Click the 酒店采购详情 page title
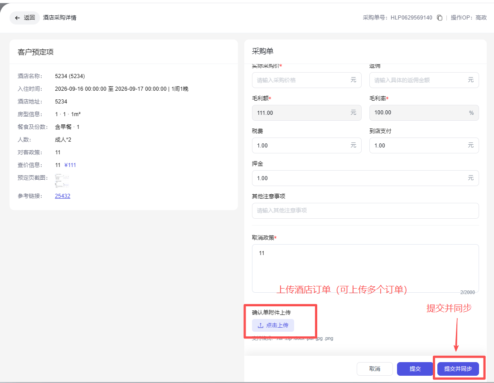The width and height of the screenshot is (494, 383). 59,18
